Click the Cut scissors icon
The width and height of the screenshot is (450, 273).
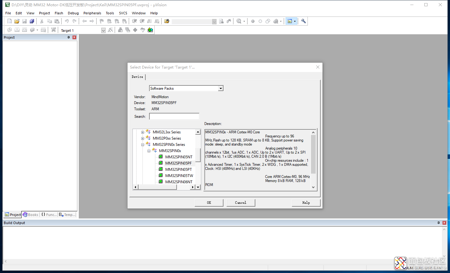coord(42,21)
